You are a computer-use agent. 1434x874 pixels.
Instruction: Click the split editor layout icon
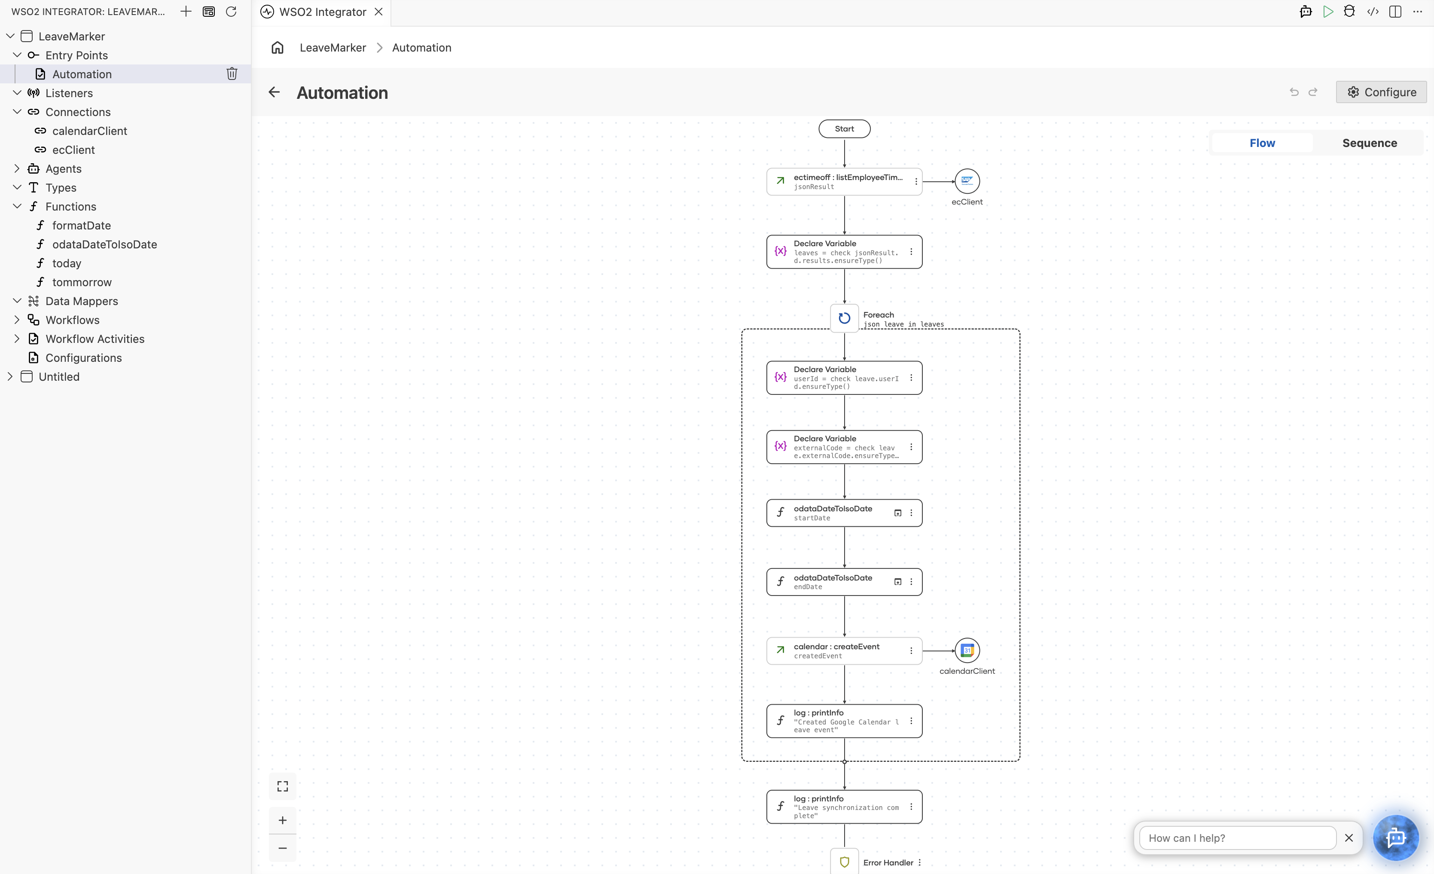(1395, 12)
